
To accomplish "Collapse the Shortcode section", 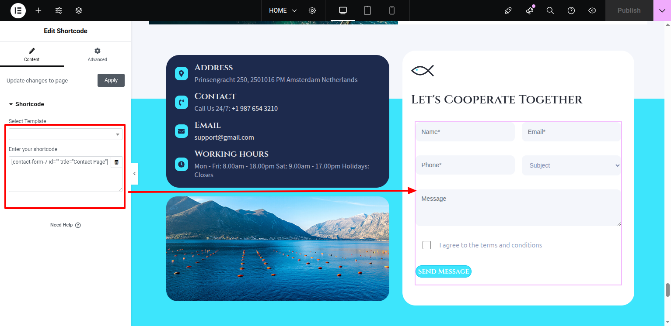I will tap(26, 104).
